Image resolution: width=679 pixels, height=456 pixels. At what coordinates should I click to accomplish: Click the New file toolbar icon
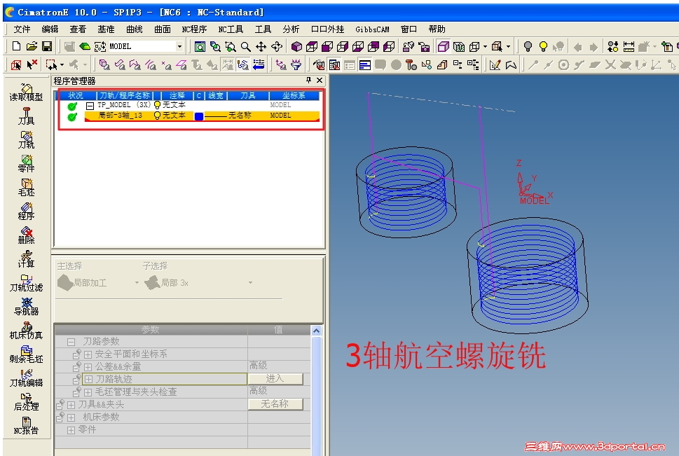point(16,46)
